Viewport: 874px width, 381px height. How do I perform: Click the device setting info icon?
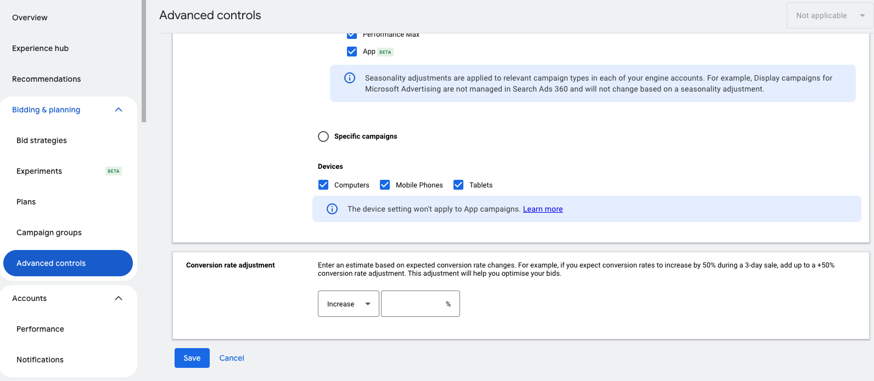tap(332, 209)
